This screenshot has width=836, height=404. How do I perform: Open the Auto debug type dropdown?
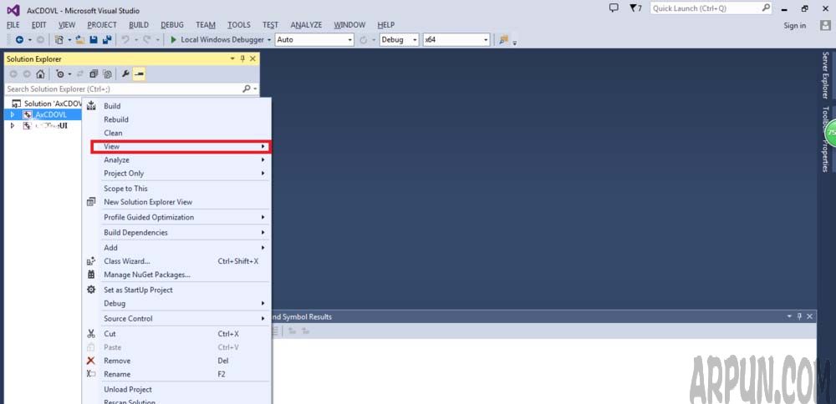[314, 40]
